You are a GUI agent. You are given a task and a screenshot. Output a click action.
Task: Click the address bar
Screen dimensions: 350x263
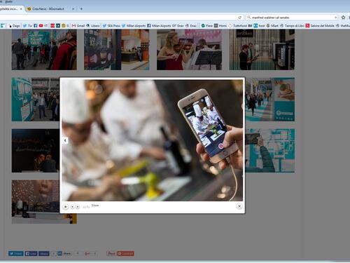[x=118, y=18]
